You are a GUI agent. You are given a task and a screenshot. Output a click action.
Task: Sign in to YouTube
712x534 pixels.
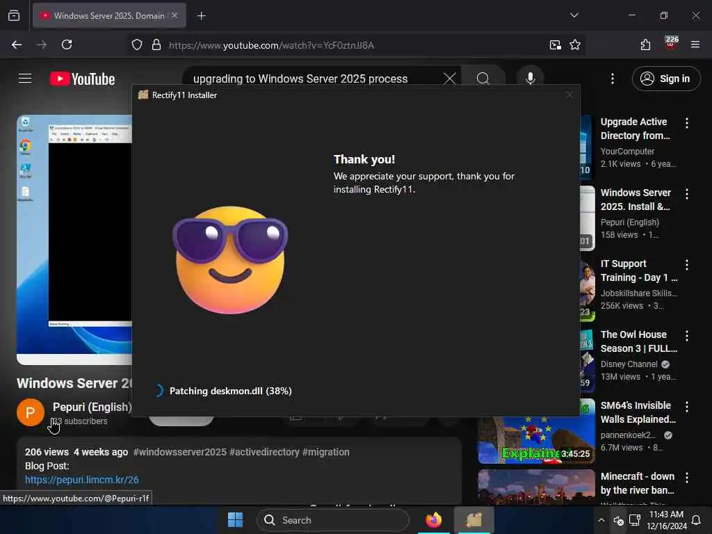pos(665,79)
